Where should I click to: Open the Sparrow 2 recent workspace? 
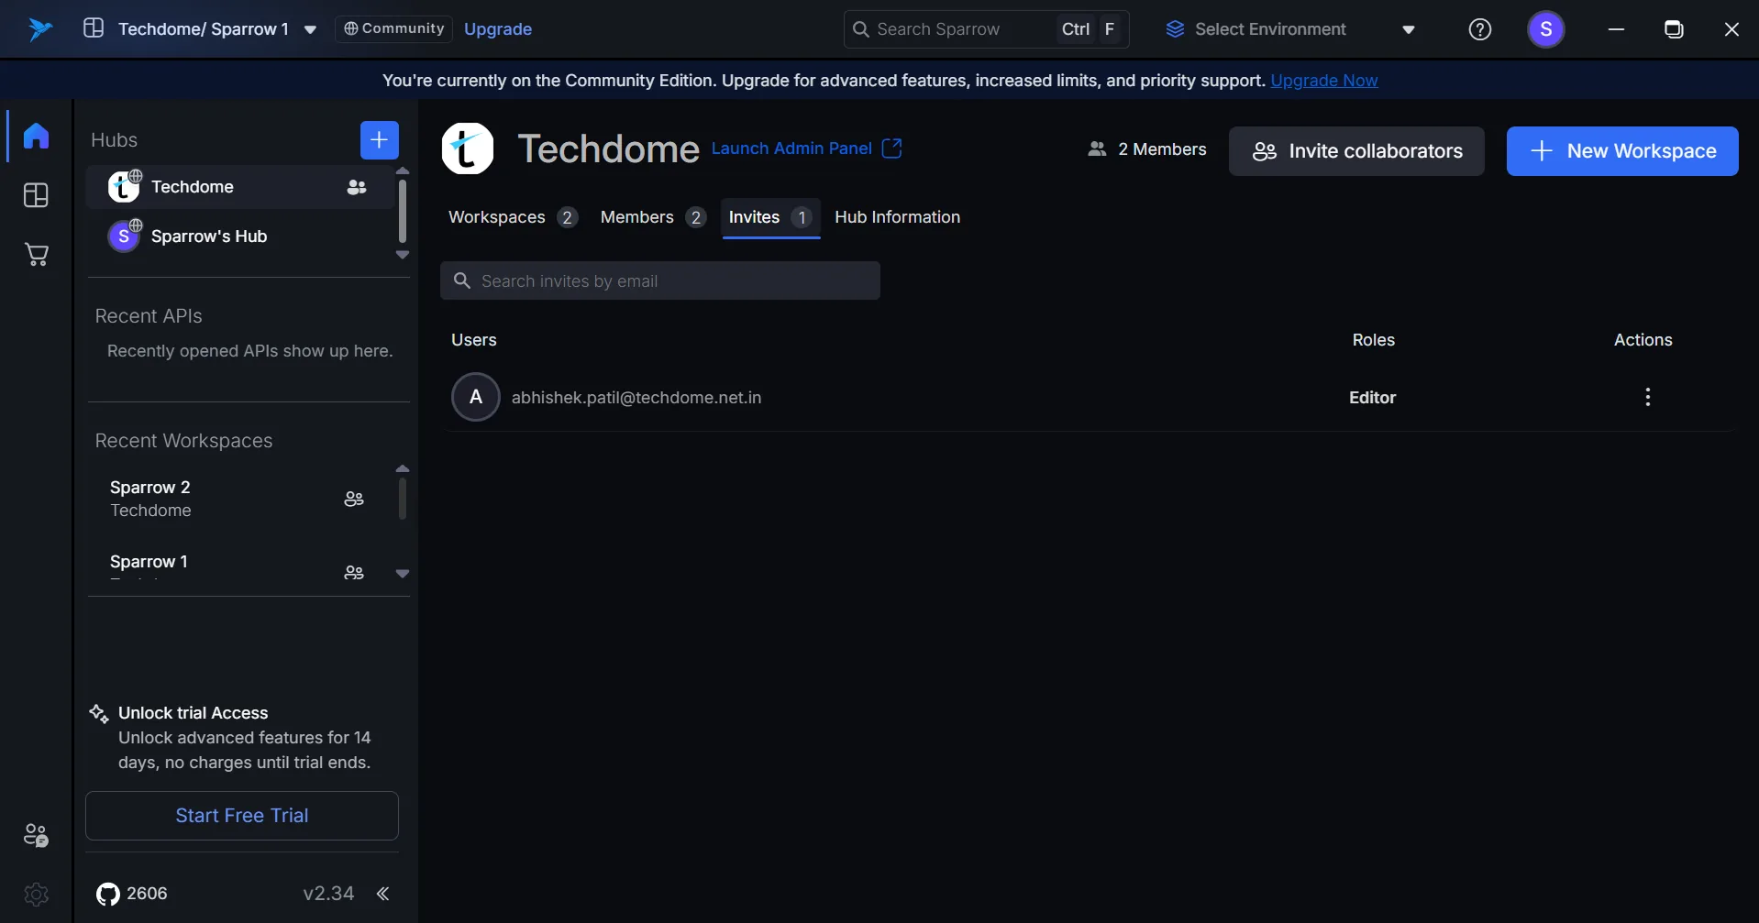click(240, 499)
